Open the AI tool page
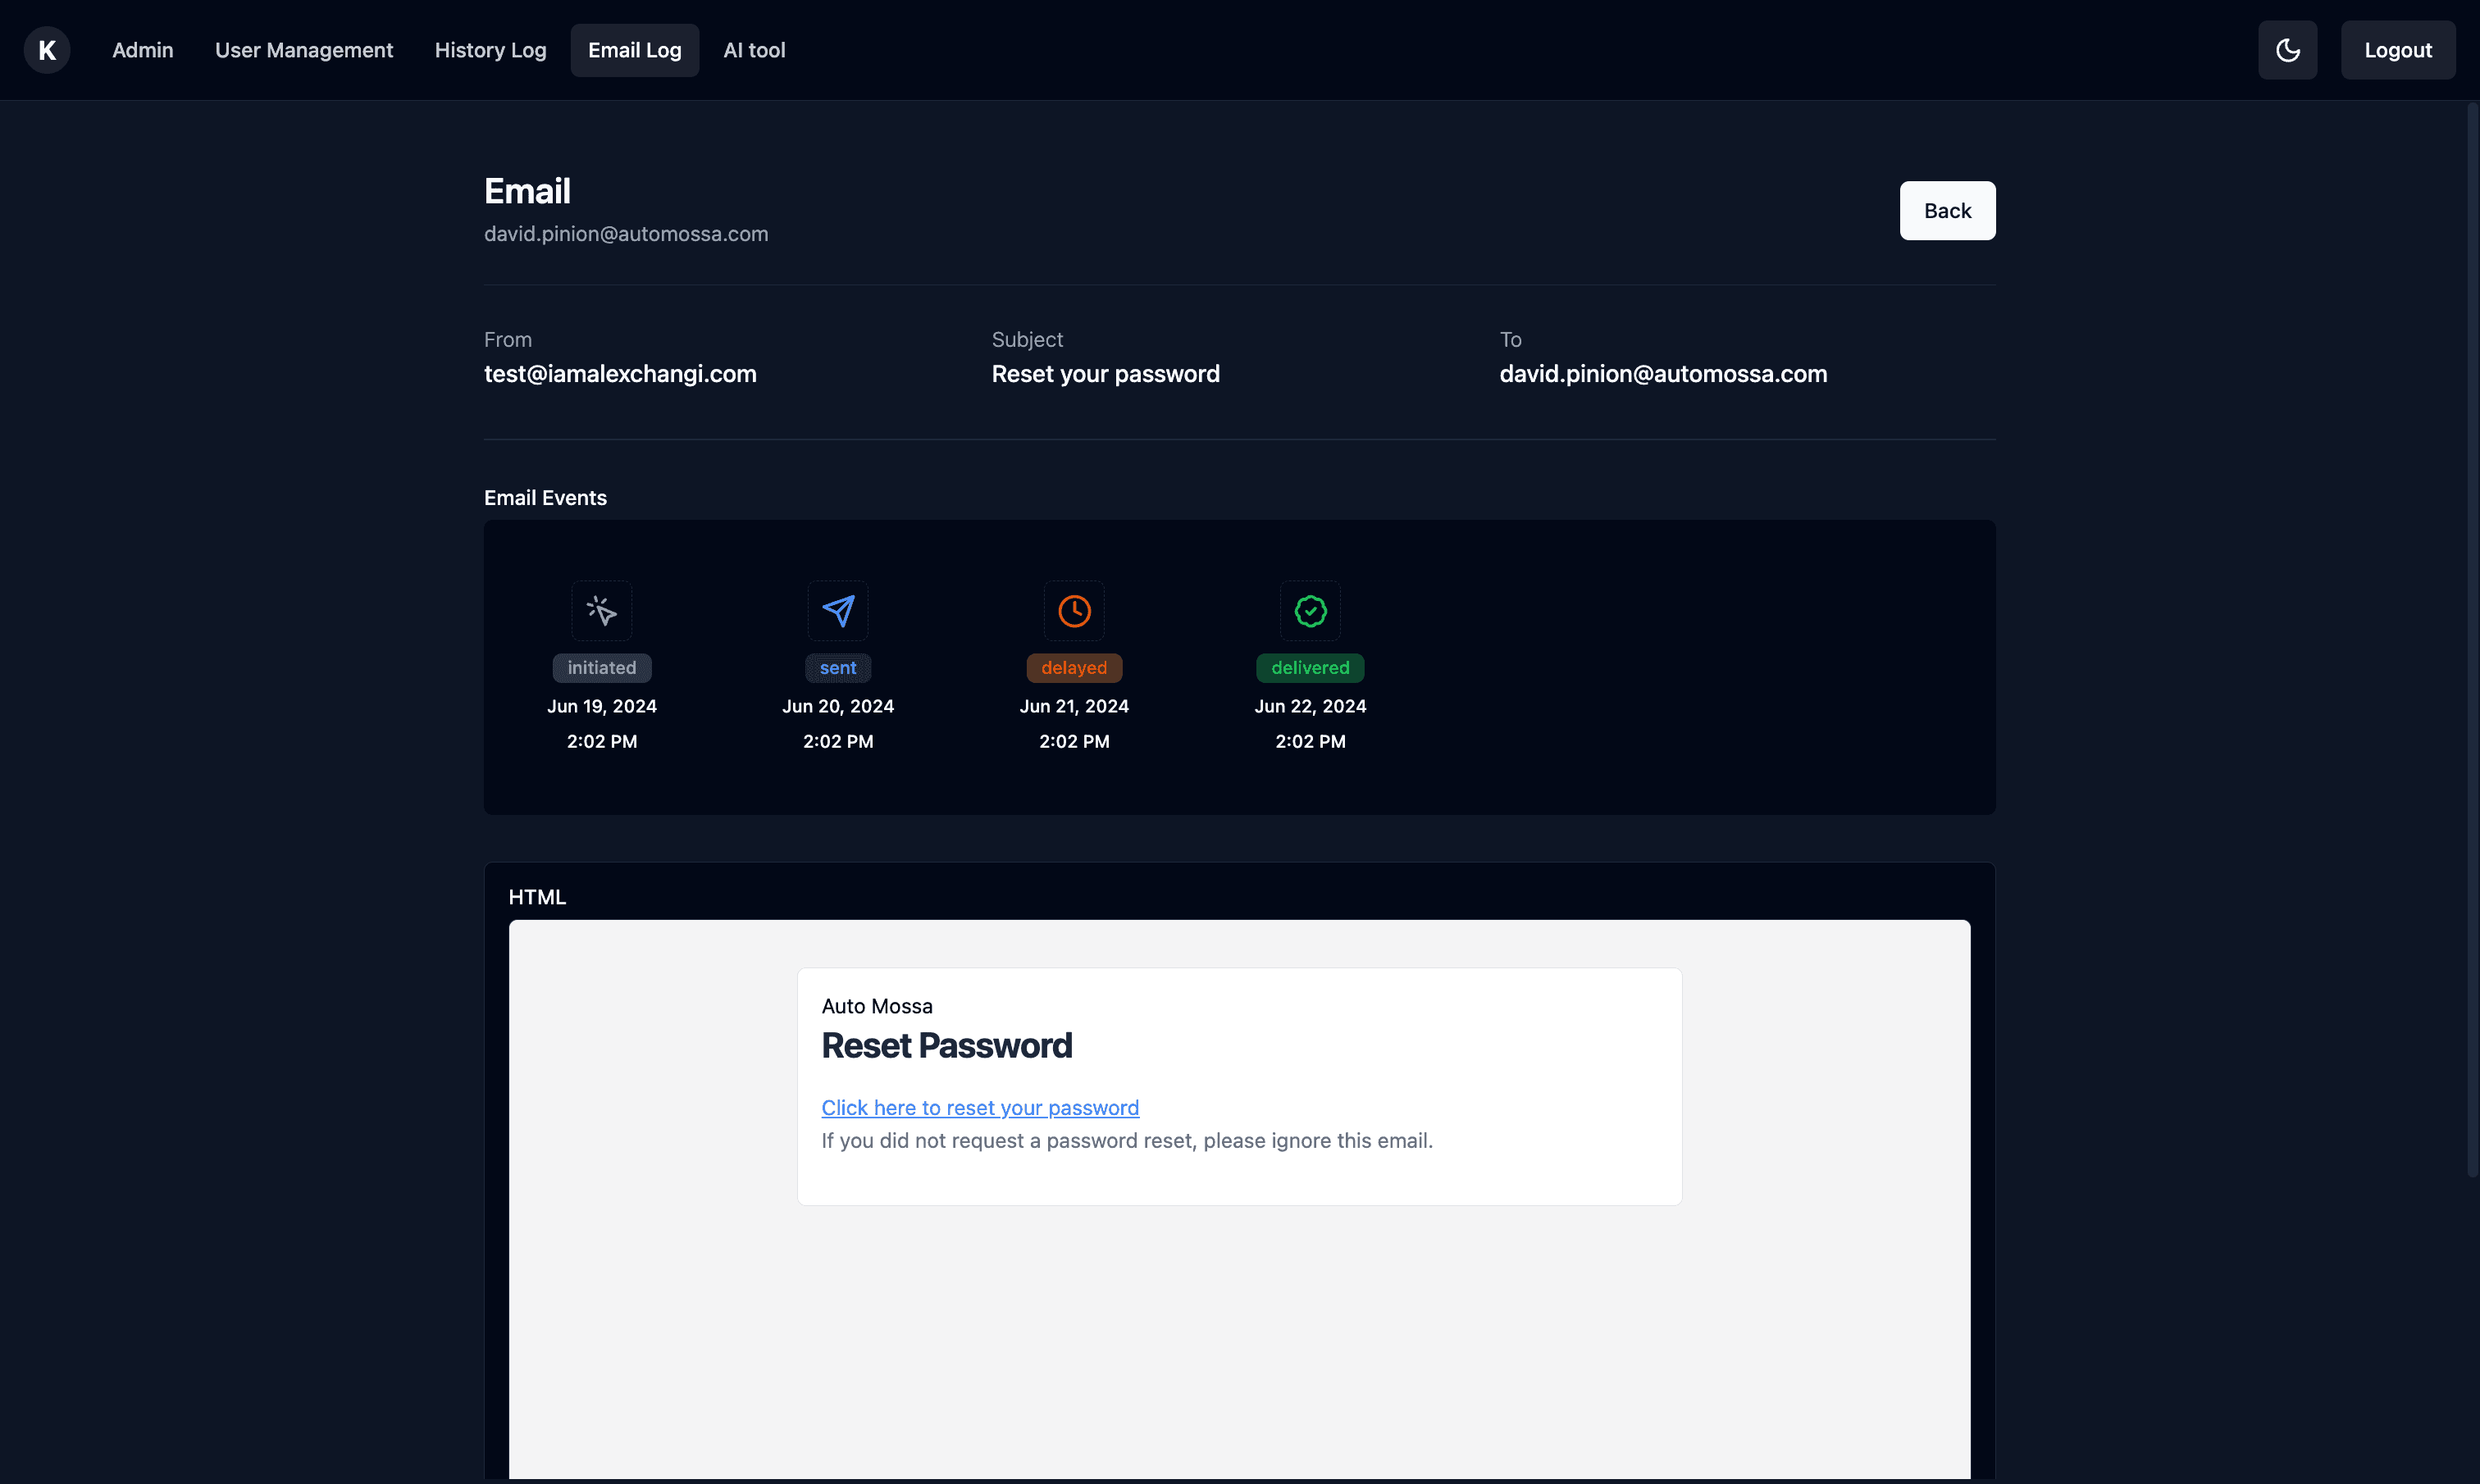Screen dimensions: 2480x1484 [x=754, y=50]
